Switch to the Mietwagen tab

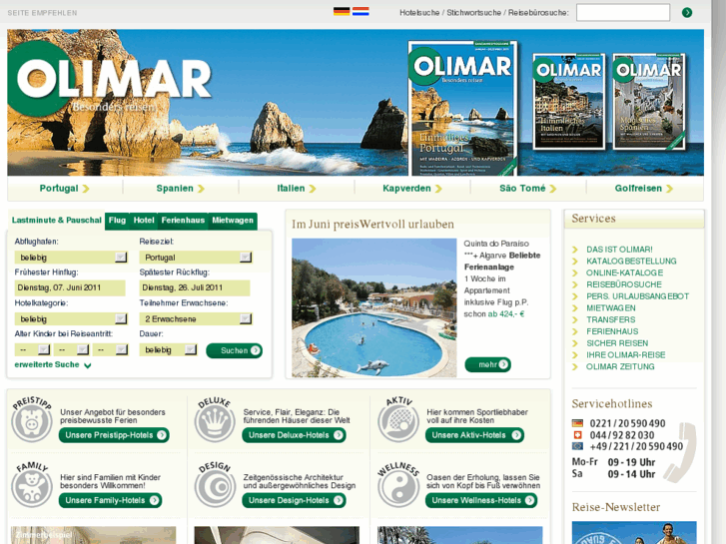pyautogui.click(x=233, y=221)
